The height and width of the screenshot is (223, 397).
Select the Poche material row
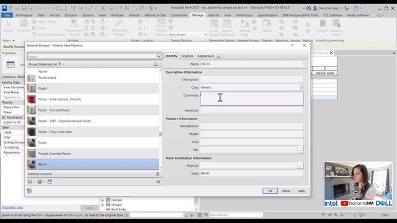click(92, 143)
